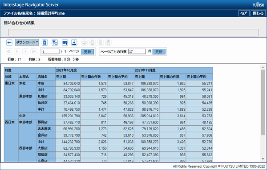
Task: Click the document download icon beside ダウンロード
Action: 45,42
